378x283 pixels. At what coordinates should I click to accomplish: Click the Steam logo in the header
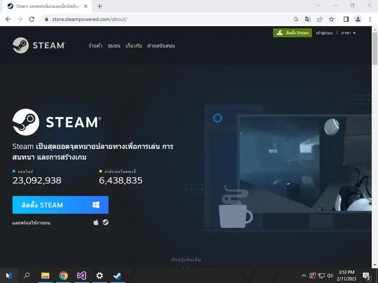pos(39,45)
